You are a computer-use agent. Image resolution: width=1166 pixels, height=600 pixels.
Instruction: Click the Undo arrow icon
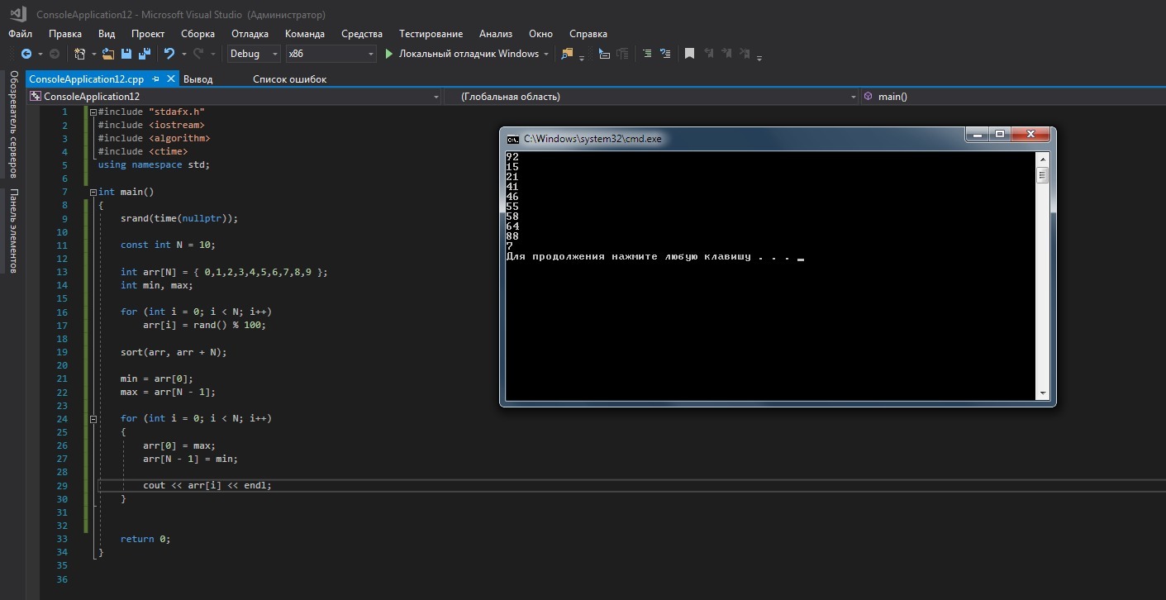(169, 54)
